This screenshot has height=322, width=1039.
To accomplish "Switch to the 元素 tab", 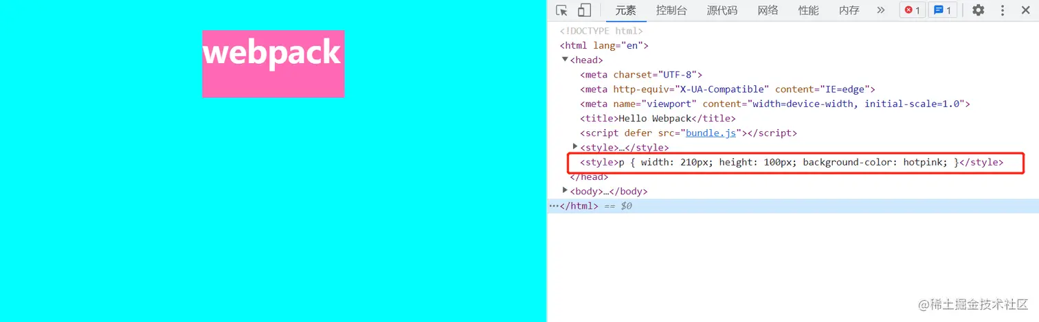I will [x=625, y=10].
